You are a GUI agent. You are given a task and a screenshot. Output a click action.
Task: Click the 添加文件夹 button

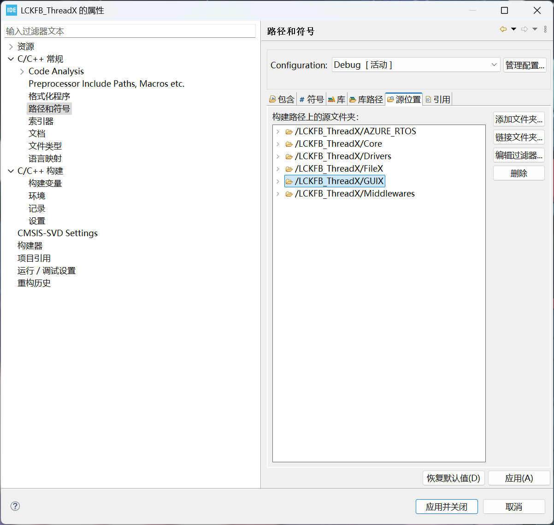point(519,119)
